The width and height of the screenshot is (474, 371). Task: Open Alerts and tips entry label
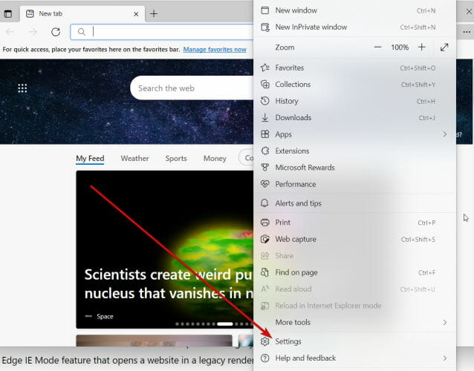click(x=298, y=203)
